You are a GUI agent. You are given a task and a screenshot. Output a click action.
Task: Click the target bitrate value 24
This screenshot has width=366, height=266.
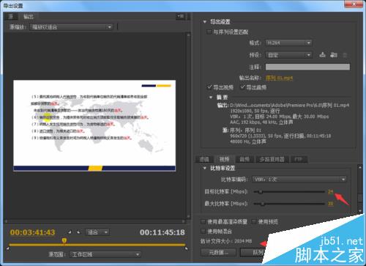tap(330, 192)
